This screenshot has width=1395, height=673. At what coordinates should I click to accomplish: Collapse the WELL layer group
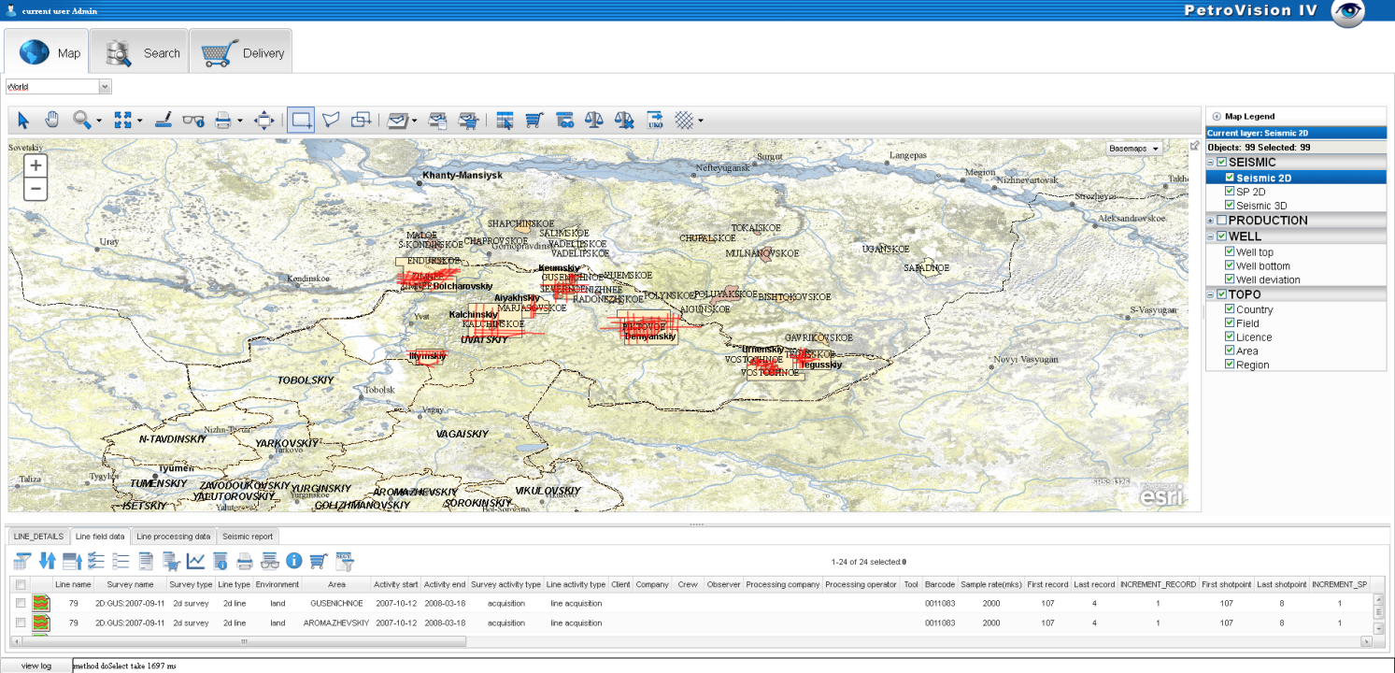click(1211, 236)
